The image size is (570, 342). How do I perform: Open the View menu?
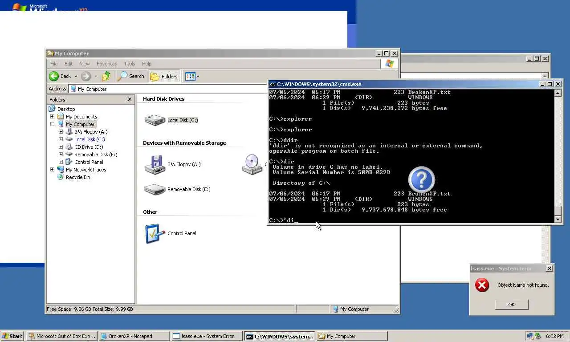point(85,64)
